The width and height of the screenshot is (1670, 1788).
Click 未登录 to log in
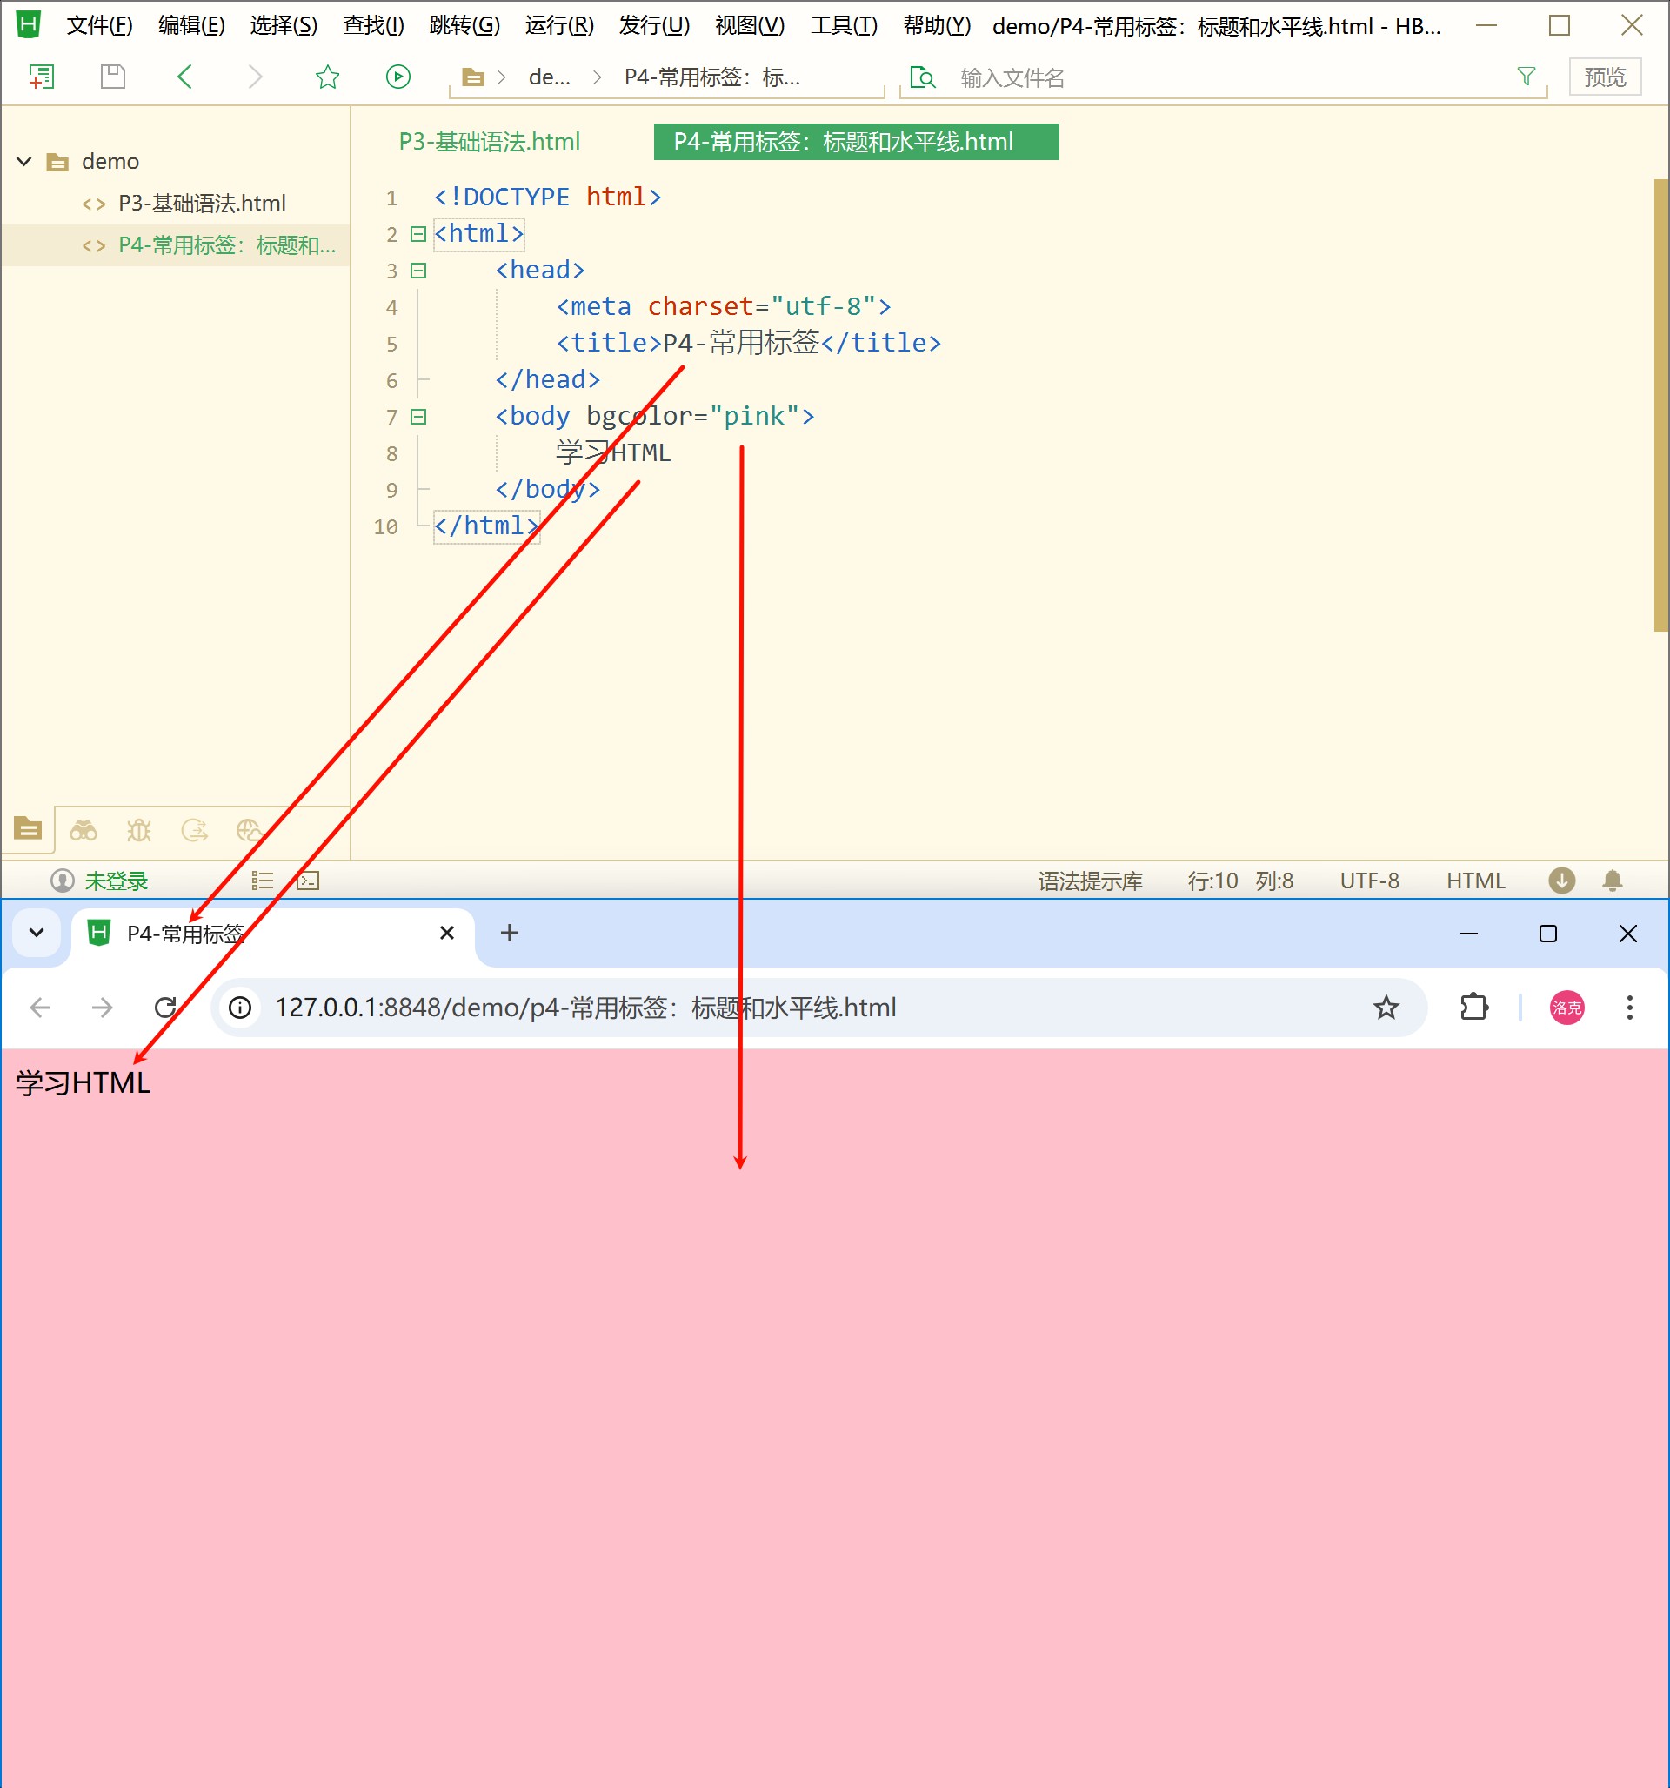(116, 881)
